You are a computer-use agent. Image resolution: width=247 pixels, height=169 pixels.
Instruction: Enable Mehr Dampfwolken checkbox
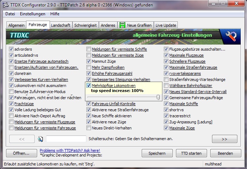point(89,67)
